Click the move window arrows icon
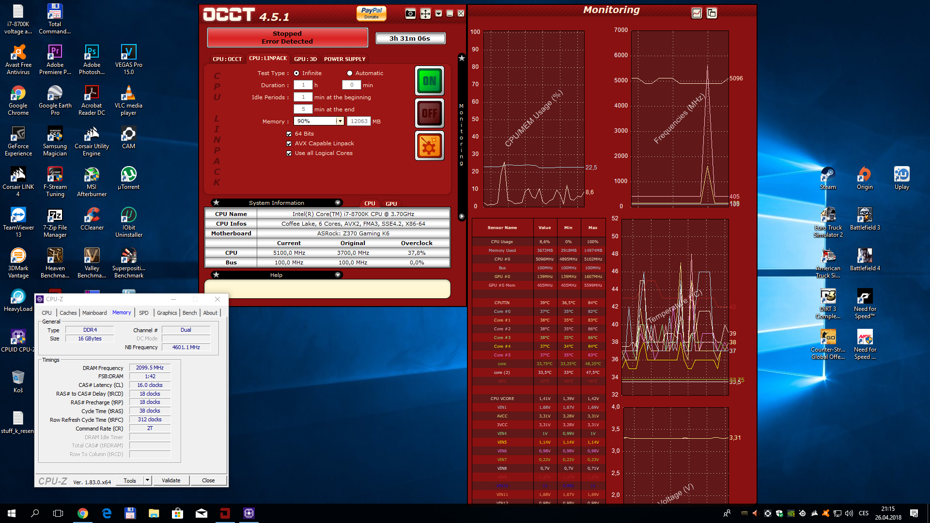Image resolution: width=930 pixels, height=523 pixels. click(425, 14)
